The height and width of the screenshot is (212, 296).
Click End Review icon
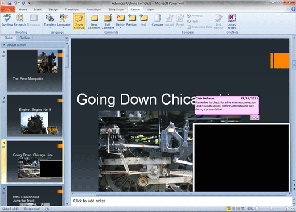point(219,18)
